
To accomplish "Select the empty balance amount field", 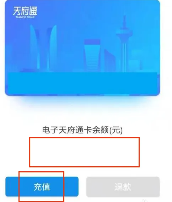I will pyautogui.click(x=84, y=152).
